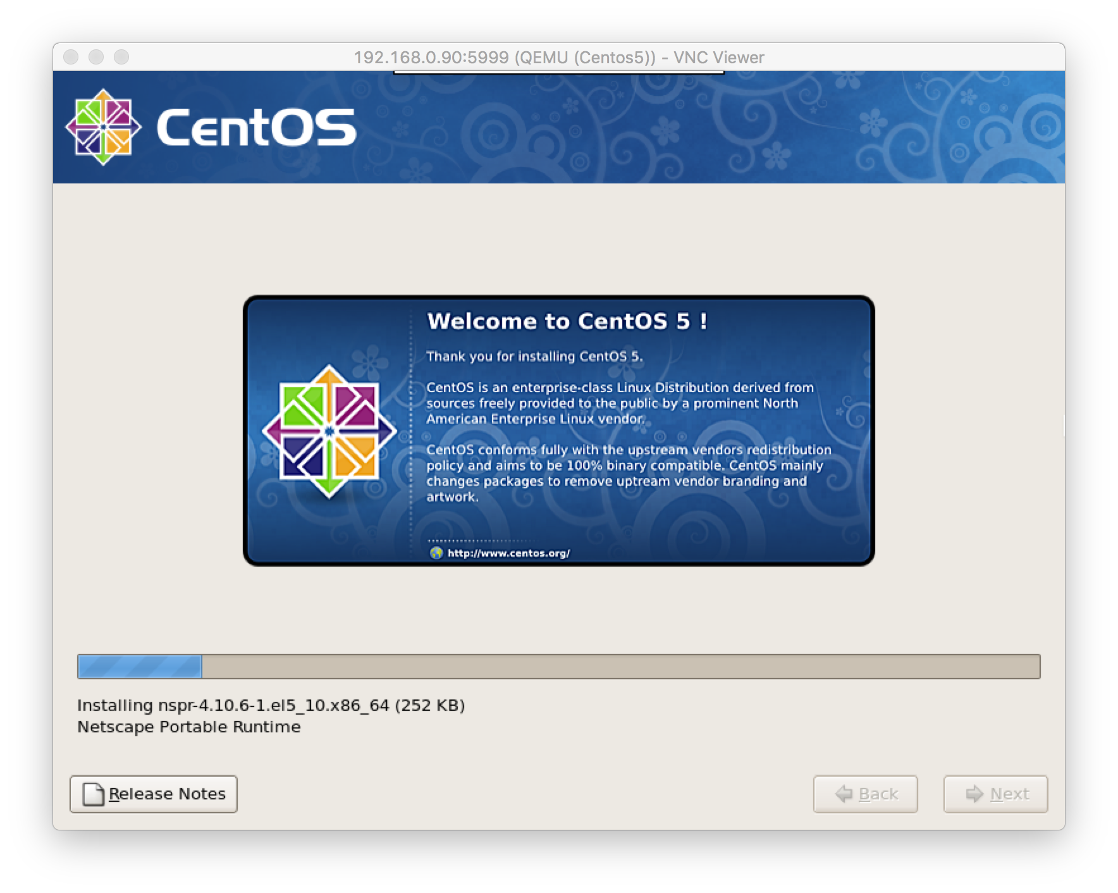Viewport: 1118px width, 893px height.
Task: Open the http://www.centos.org/ link
Action: (x=508, y=553)
